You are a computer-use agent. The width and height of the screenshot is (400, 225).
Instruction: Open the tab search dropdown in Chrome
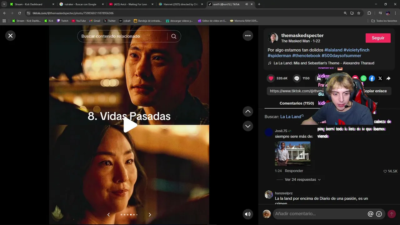pyautogui.click(x=4, y=4)
